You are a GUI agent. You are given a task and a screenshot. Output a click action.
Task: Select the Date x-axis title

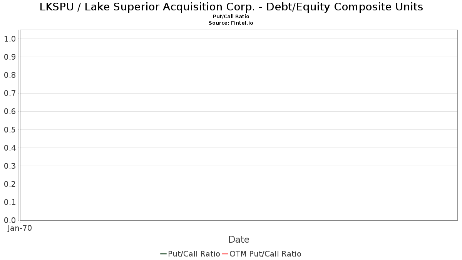click(x=239, y=240)
